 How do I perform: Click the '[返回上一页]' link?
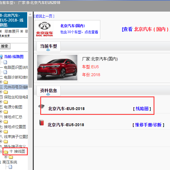(44, 16)
